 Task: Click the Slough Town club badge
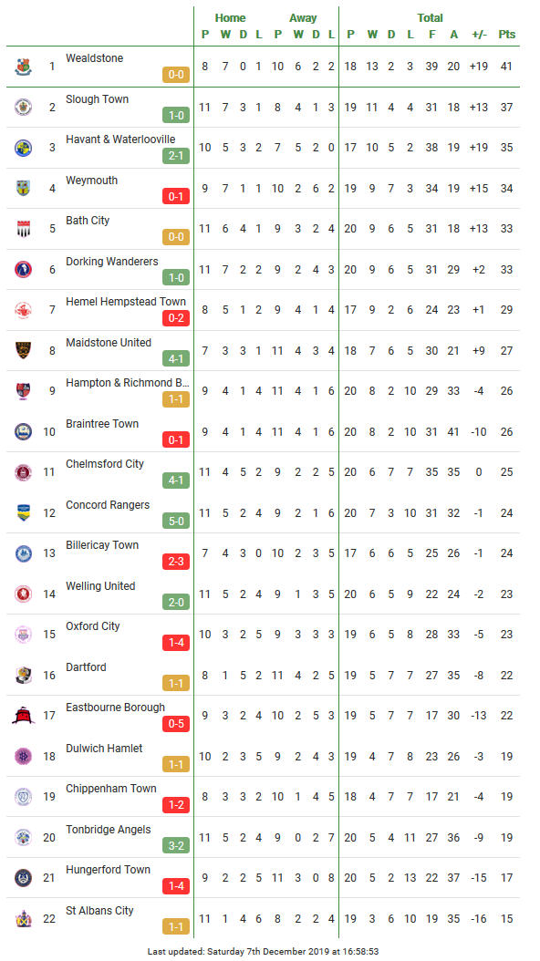click(x=24, y=107)
